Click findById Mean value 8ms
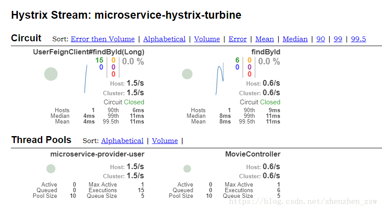This screenshot has height=210, width=382. (x=225, y=122)
